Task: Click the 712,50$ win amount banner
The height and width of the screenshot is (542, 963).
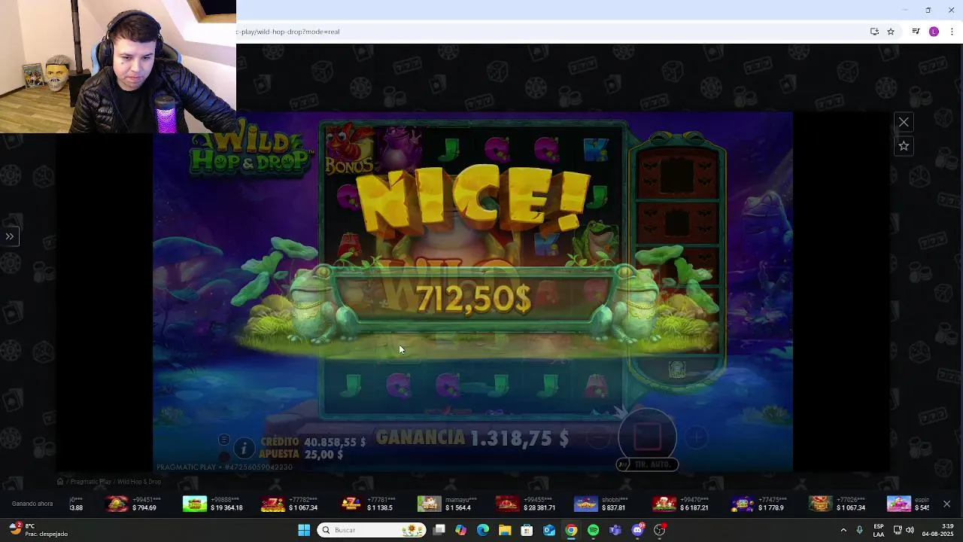Action: [473, 299]
